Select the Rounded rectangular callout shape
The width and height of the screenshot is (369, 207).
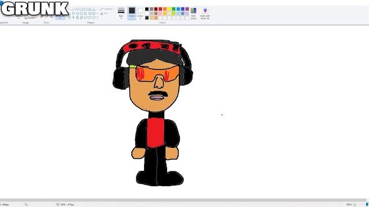tap(85, 17)
